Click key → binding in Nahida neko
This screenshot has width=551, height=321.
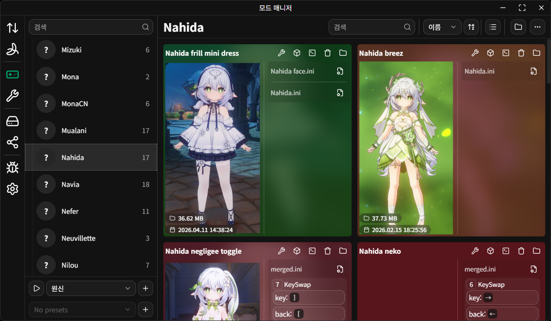click(502, 298)
